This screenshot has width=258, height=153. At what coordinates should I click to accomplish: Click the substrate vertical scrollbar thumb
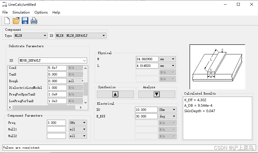pos(85,89)
